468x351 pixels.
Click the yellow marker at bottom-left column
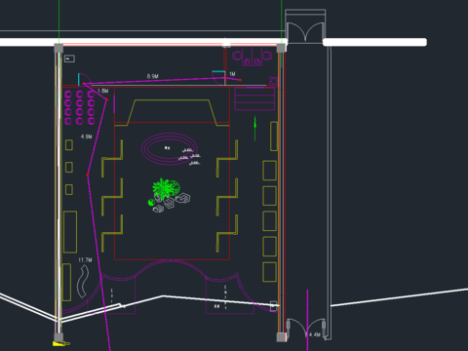click(60, 343)
